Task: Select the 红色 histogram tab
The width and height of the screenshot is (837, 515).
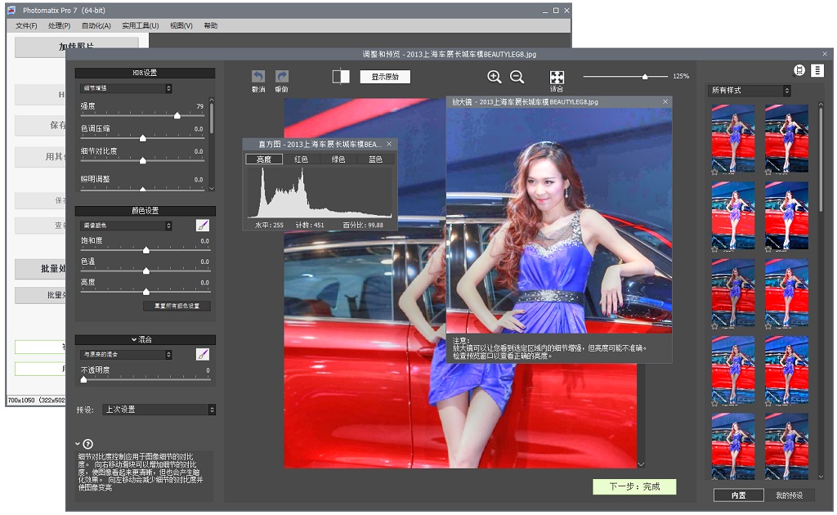Action: point(301,159)
